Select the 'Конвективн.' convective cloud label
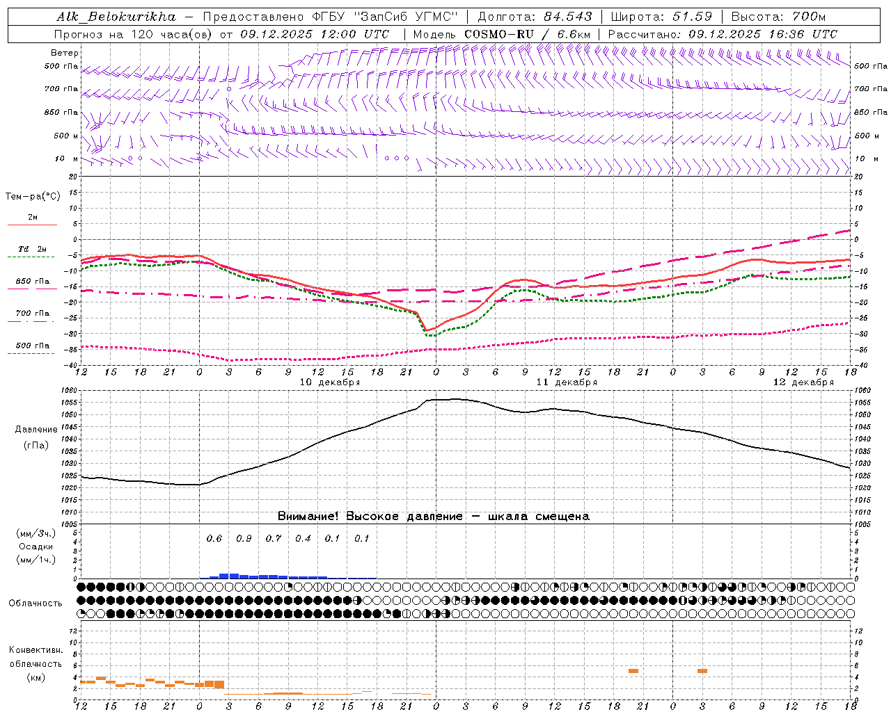This screenshot has width=891, height=712. (x=36, y=650)
